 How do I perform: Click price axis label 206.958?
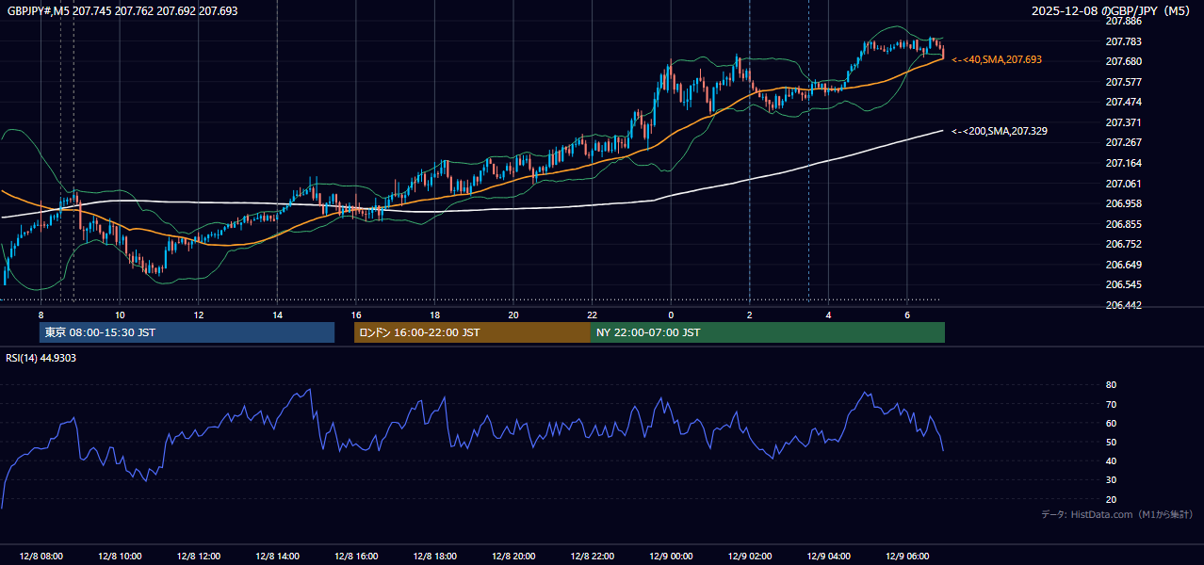click(x=1123, y=203)
